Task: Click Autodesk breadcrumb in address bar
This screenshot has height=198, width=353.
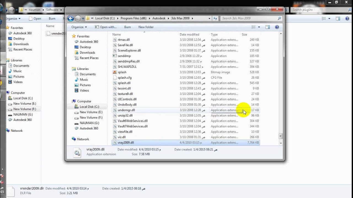Action: point(159,18)
